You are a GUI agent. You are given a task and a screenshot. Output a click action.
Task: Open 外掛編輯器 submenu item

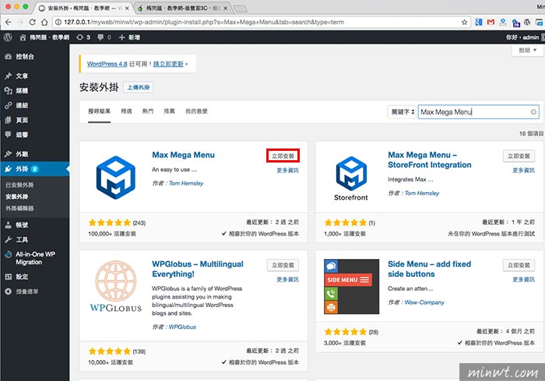pos(19,208)
